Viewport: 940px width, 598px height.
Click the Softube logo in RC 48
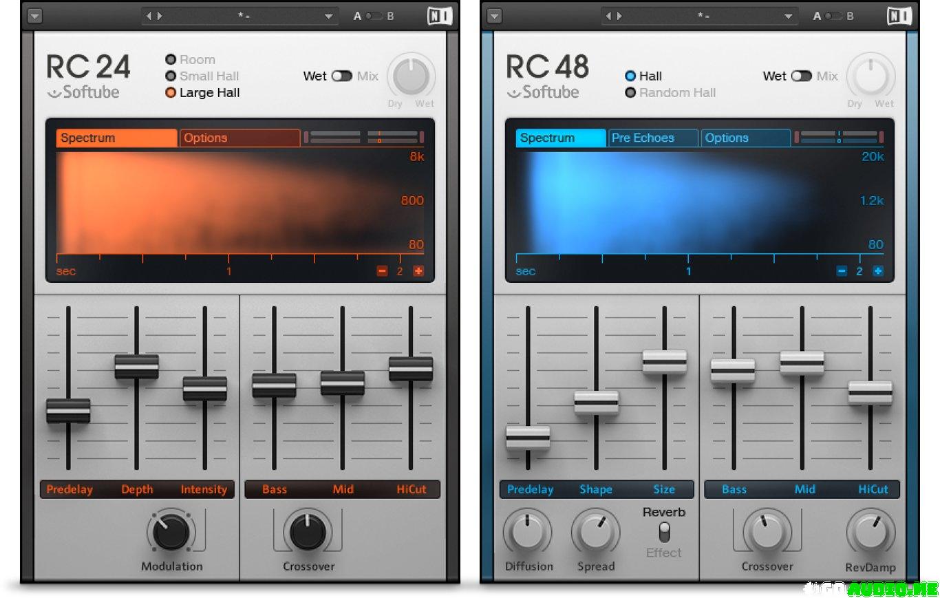click(x=543, y=92)
